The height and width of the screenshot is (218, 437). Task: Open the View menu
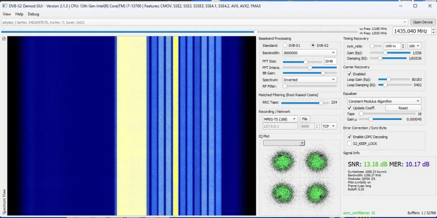pos(7,14)
